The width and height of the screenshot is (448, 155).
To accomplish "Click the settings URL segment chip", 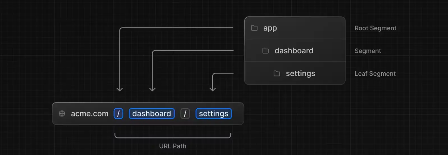I will (214, 114).
